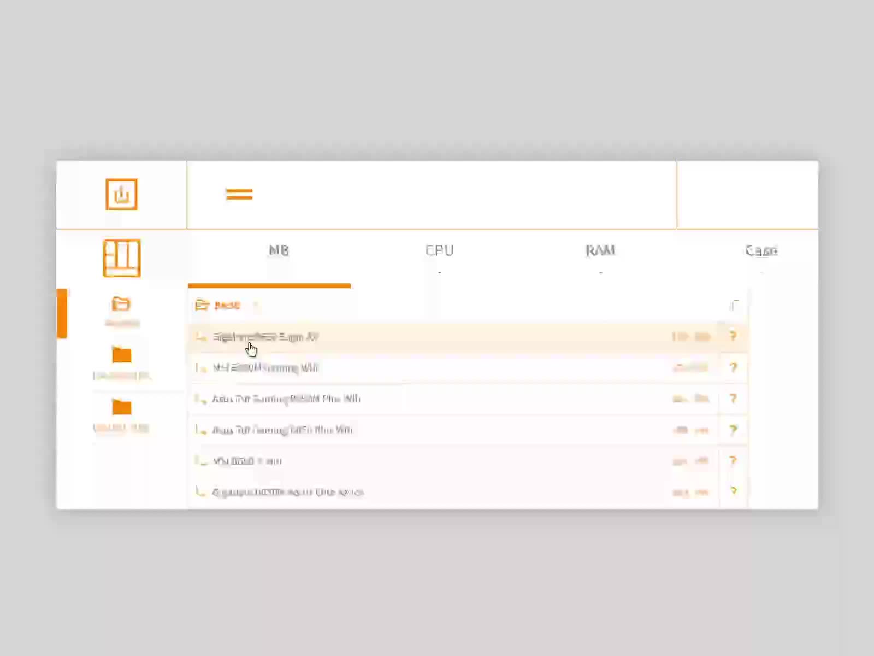This screenshot has height=656, width=874.
Task: Expand the BASE folder dropdown
Action: pyautogui.click(x=255, y=305)
